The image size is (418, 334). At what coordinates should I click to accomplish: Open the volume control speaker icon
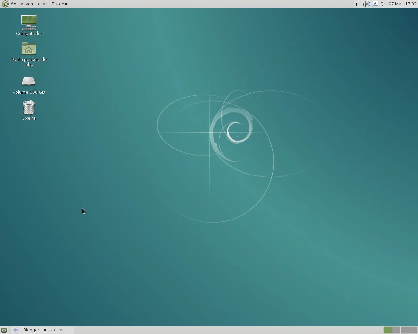(x=366, y=4)
